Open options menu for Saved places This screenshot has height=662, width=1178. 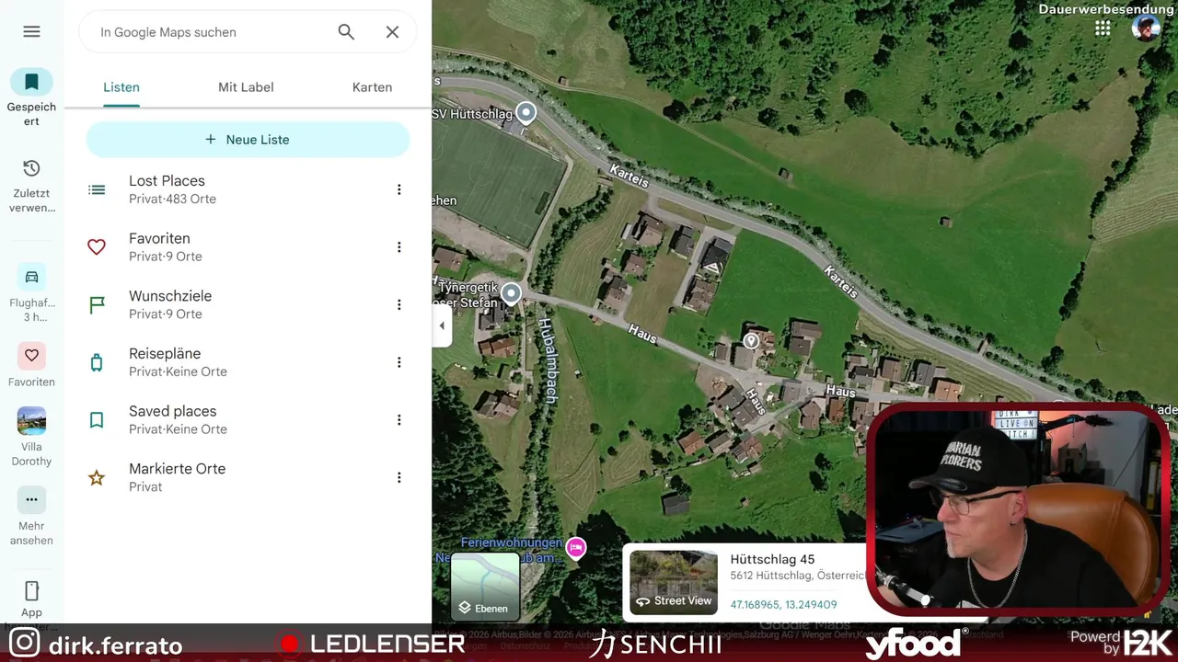coord(398,420)
